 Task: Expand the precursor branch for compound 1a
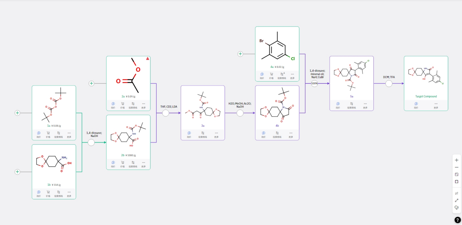[17, 113]
